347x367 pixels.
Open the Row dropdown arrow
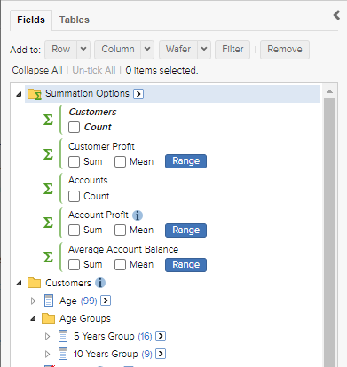click(83, 50)
